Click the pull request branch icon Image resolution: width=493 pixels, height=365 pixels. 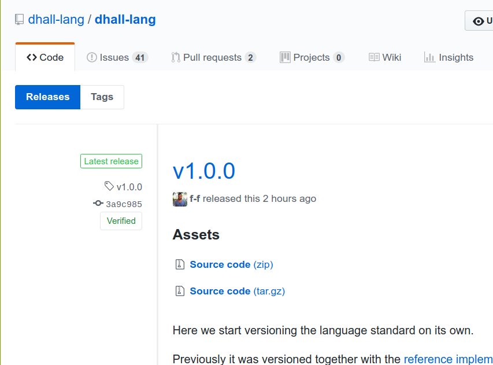coord(176,57)
